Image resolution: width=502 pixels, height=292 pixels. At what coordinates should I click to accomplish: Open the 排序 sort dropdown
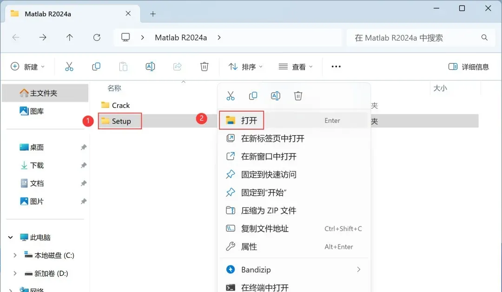click(245, 66)
